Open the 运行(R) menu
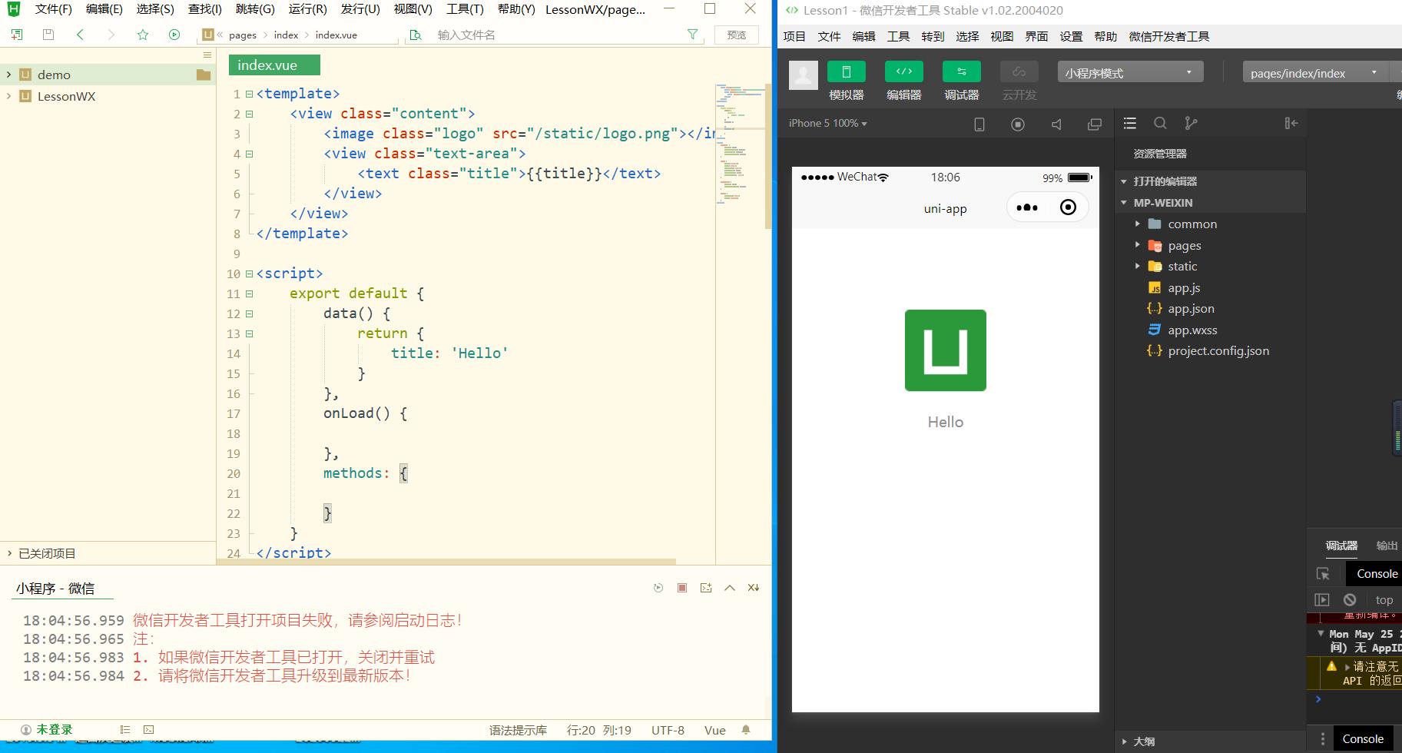Screen dimensions: 1402x753 click(307, 9)
